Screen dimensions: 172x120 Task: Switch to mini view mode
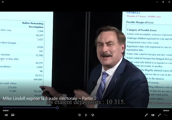[x=153, y=115]
